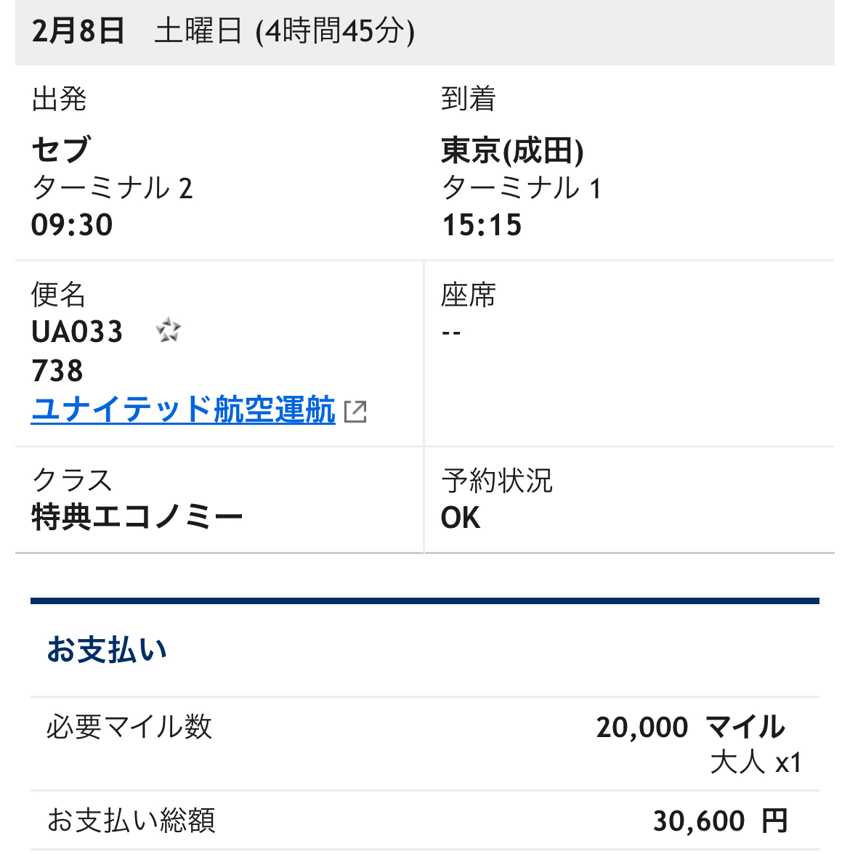The width and height of the screenshot is (850, 854).
Task: Click the departure ターミナル 2 text
Action: pyautogui.click(x=112, y=188)
